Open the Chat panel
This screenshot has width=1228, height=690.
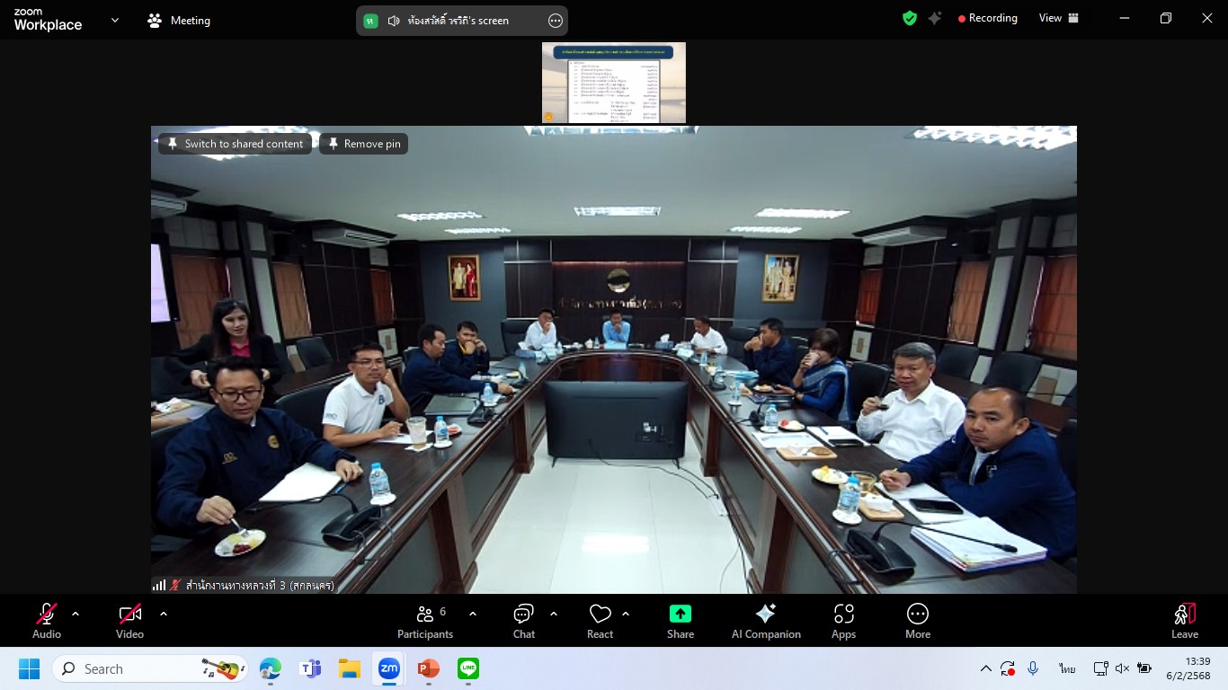coord(523,620)
